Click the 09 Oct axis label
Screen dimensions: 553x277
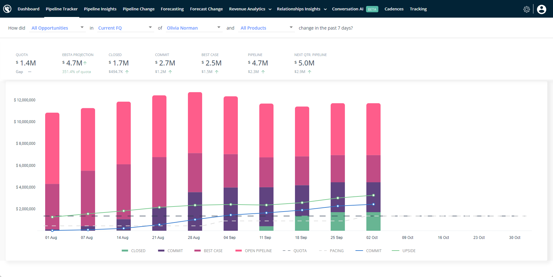tap(407, 238)
